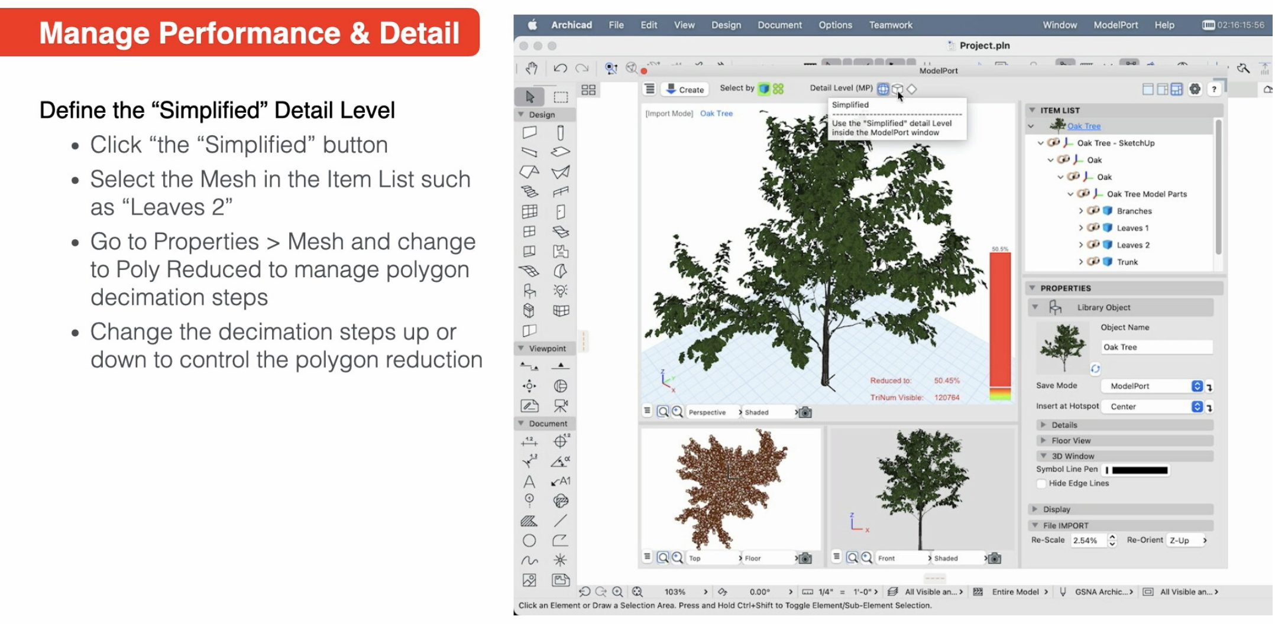Open the Document menu in menu bar
Image resolution: width=1275 pixels, height=624 pixels.
point(779,25)
